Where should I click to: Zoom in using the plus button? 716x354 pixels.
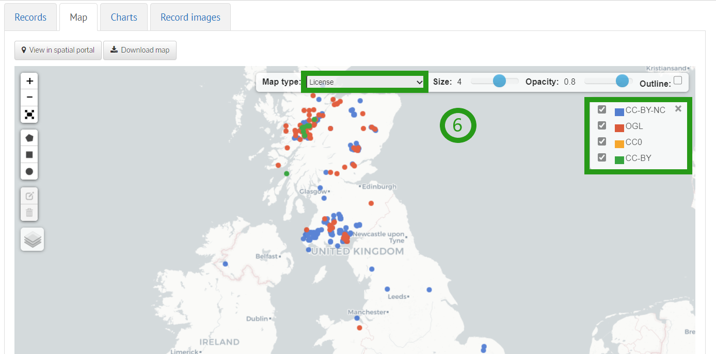pyautogui.click(x=29, y=81)
